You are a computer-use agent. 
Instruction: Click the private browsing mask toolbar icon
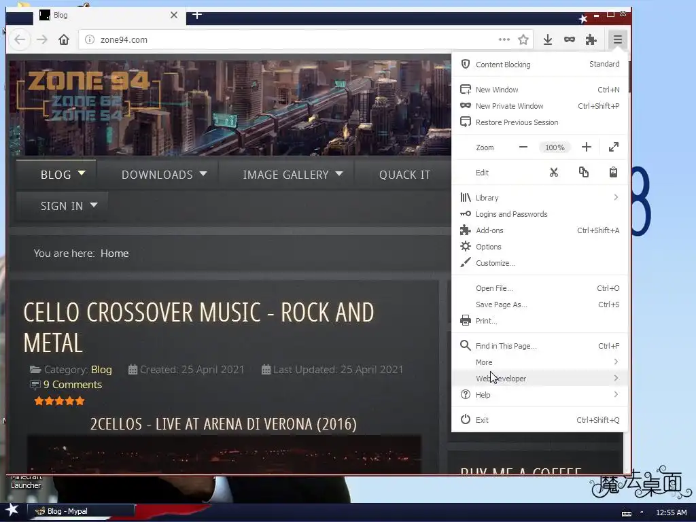pos(570,39)
